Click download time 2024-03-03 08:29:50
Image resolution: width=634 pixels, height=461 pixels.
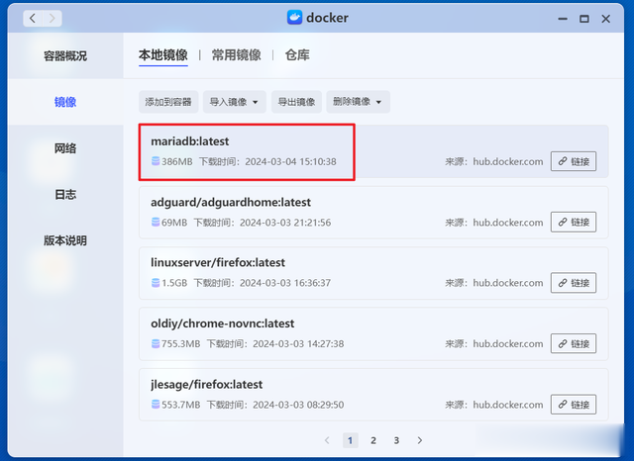(x=298, y=405)
